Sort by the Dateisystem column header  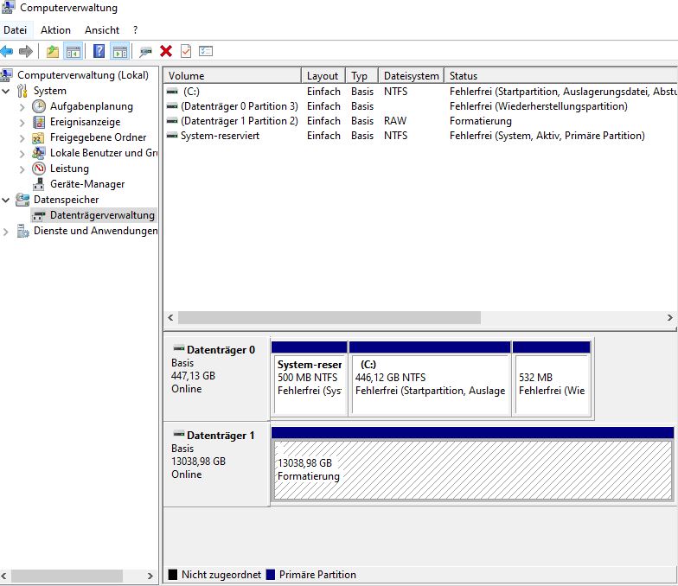click(411, 76)
